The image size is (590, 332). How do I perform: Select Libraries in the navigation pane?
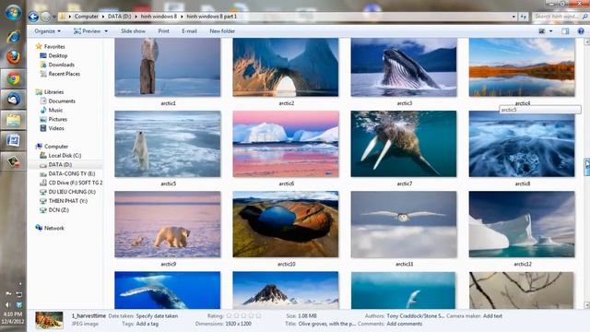[x=53, y=92]
